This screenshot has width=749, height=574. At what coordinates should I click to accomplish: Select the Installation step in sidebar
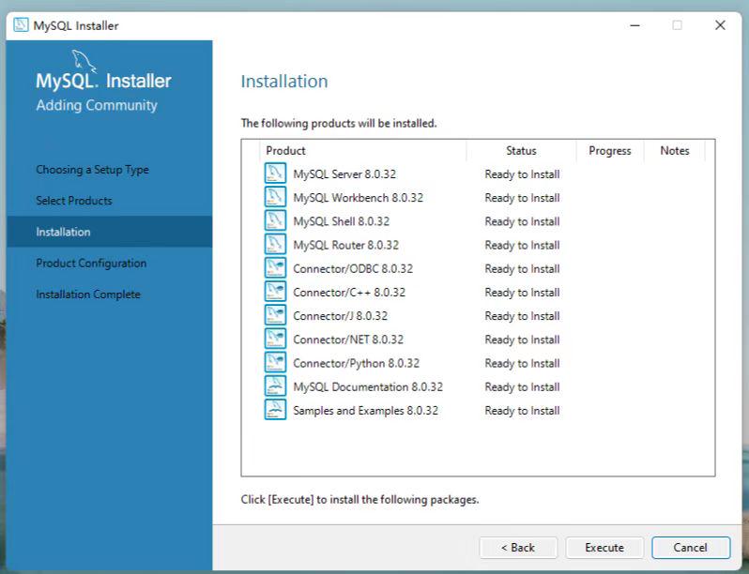pos(110,232)
